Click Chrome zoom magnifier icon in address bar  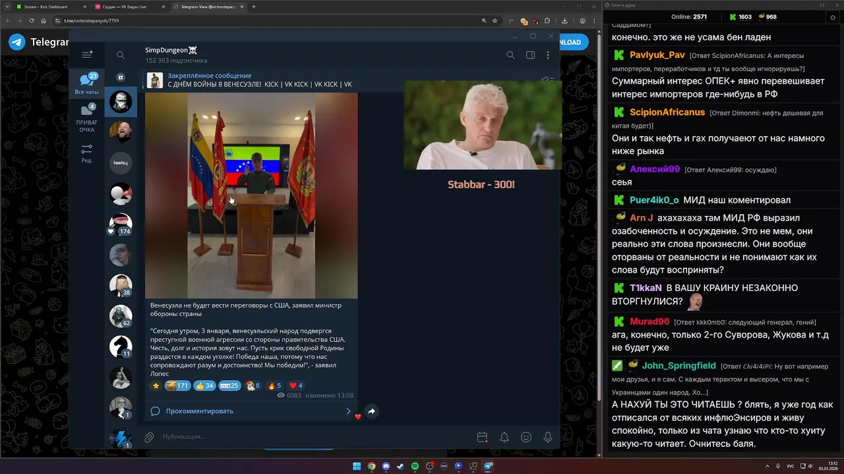pyautogui.click(x=485, y=20)
